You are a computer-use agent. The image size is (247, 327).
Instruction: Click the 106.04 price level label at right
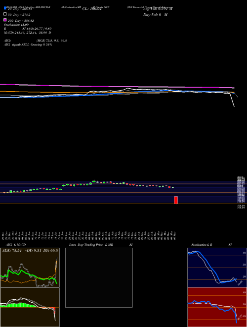coord(242,206)
